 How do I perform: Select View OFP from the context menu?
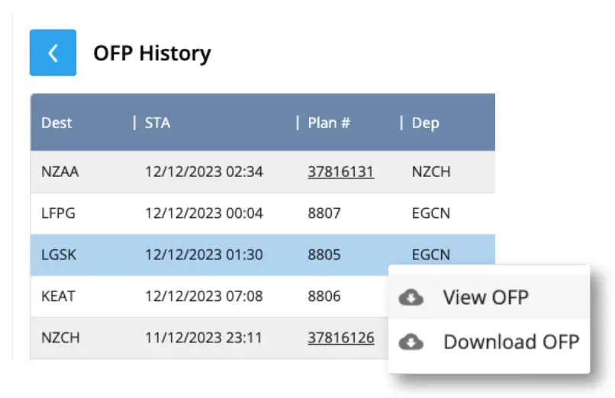(x=486, y=297)
